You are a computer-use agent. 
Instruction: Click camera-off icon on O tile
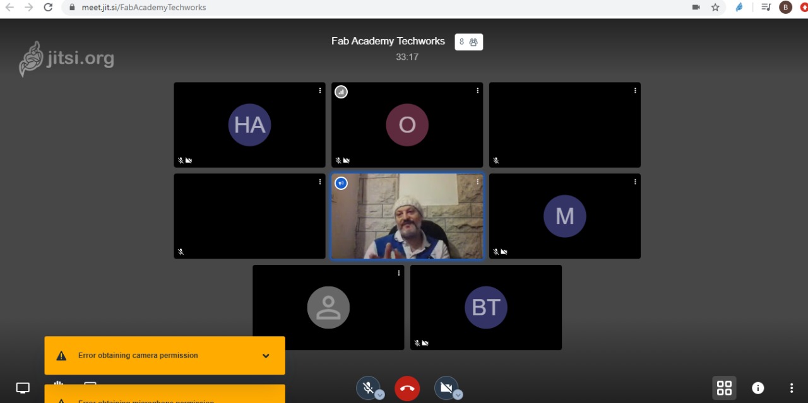tap(347, 161)
